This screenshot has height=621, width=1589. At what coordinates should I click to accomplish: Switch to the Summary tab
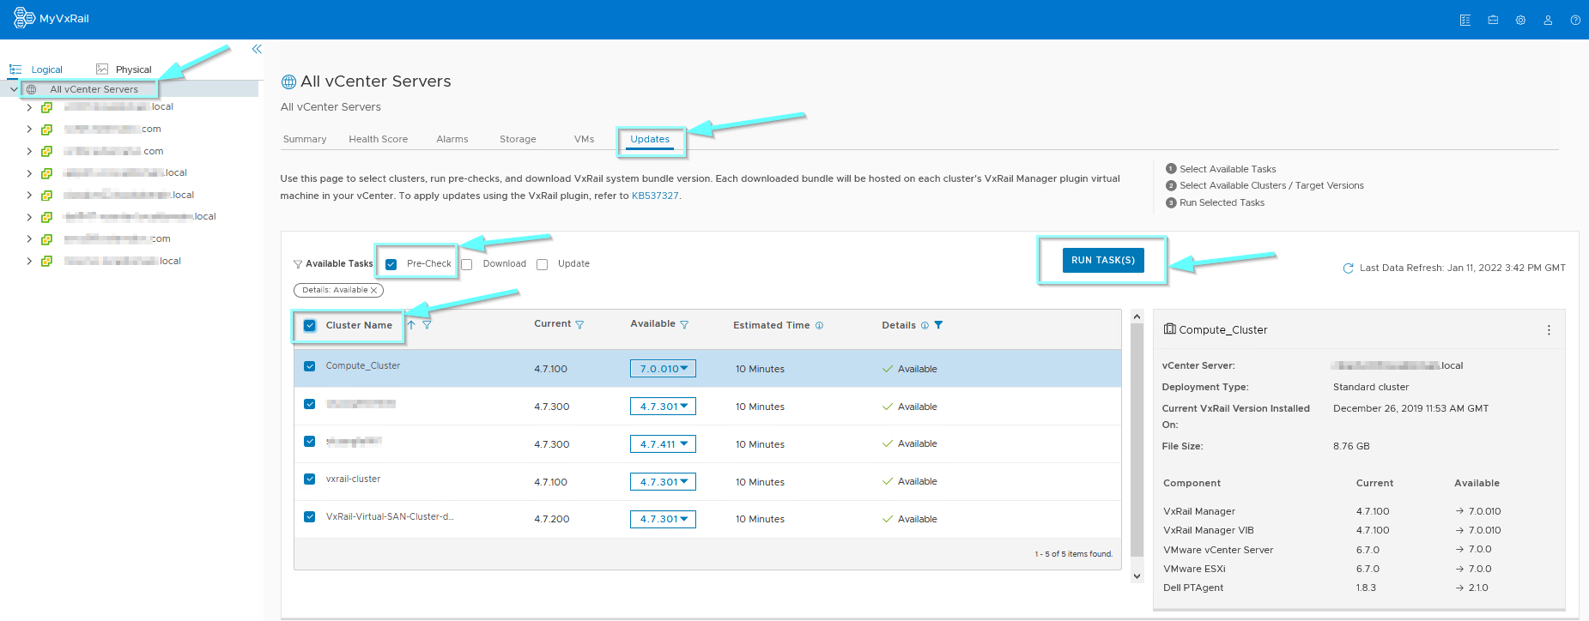(305, 139)
